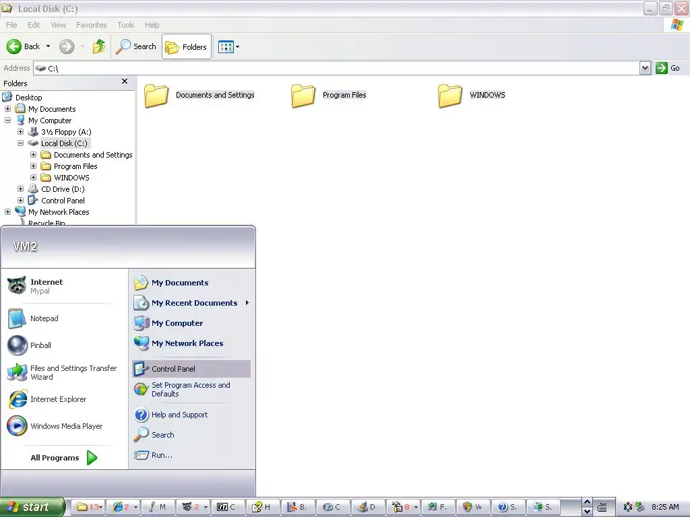Collapse Local Disk (C:) tree node
690x517 pixels.
(20, 143)
